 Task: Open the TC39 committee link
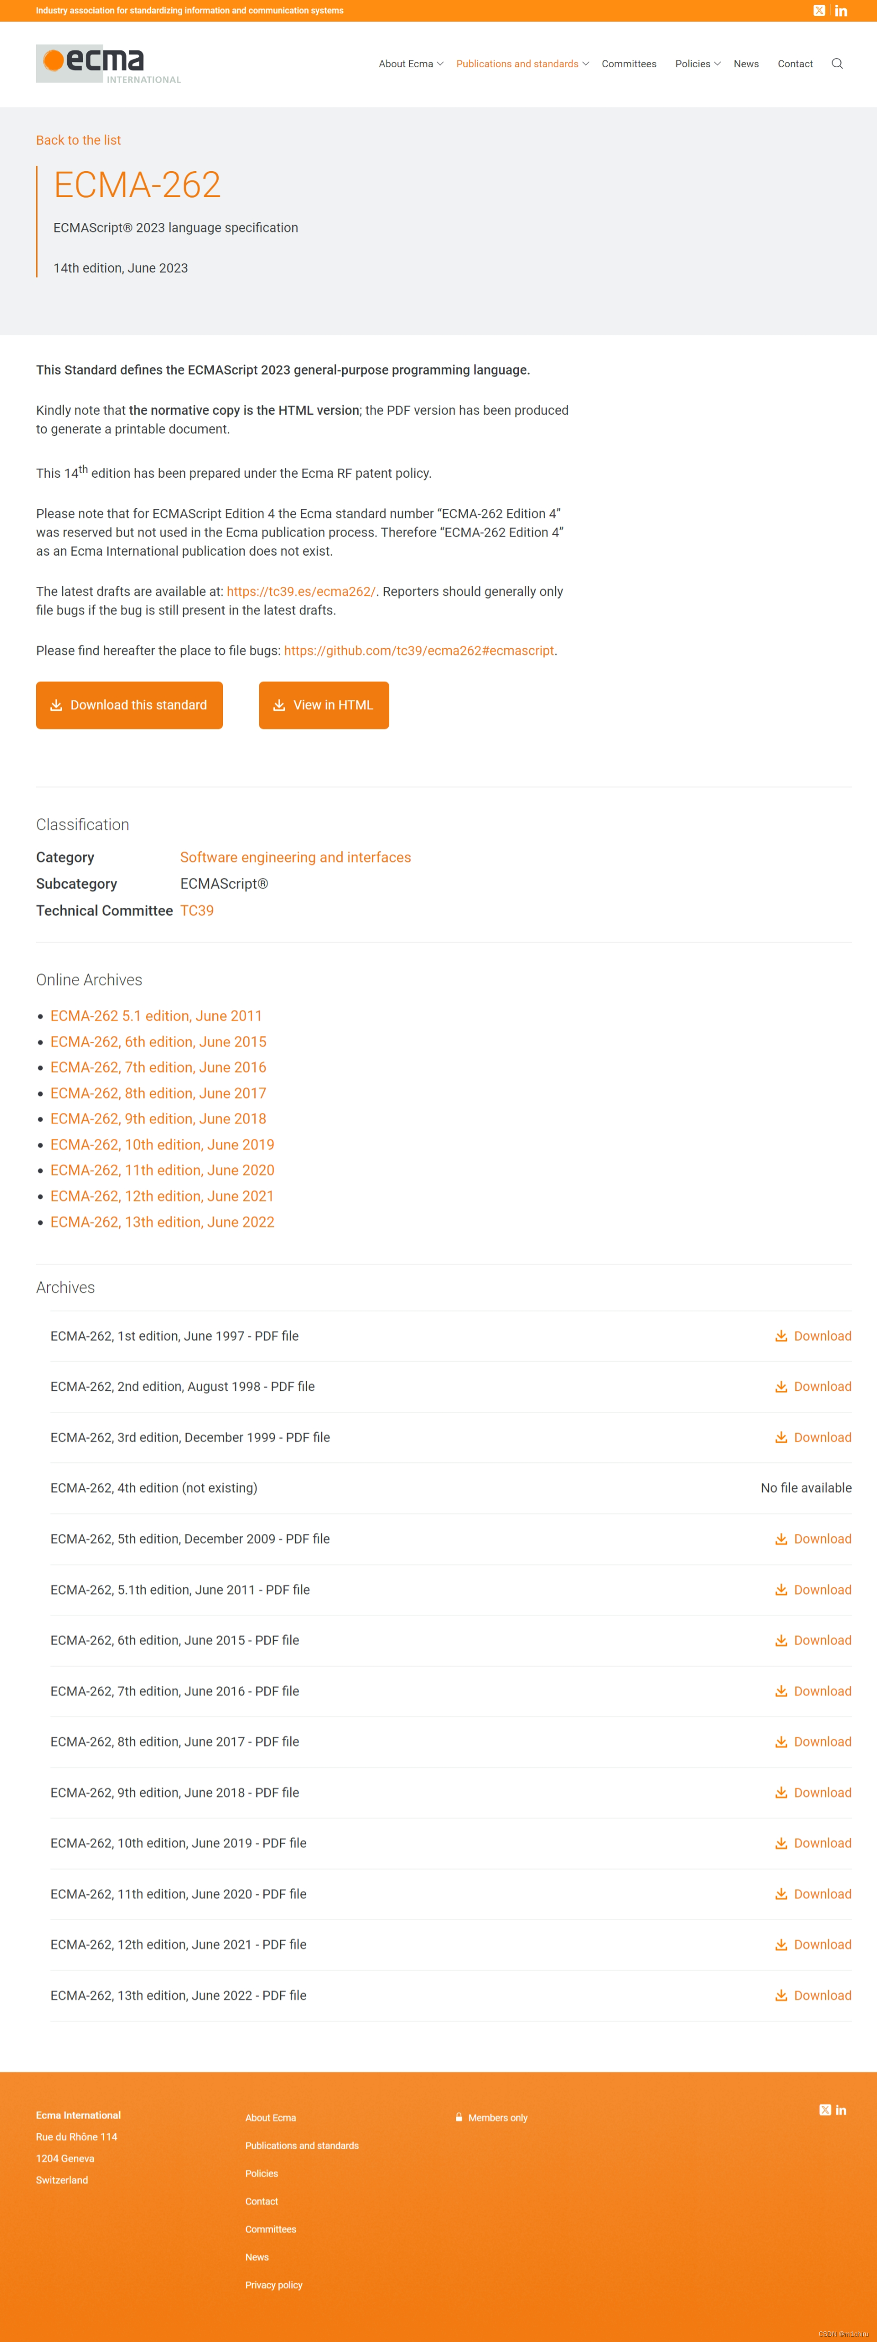(196, 910)
